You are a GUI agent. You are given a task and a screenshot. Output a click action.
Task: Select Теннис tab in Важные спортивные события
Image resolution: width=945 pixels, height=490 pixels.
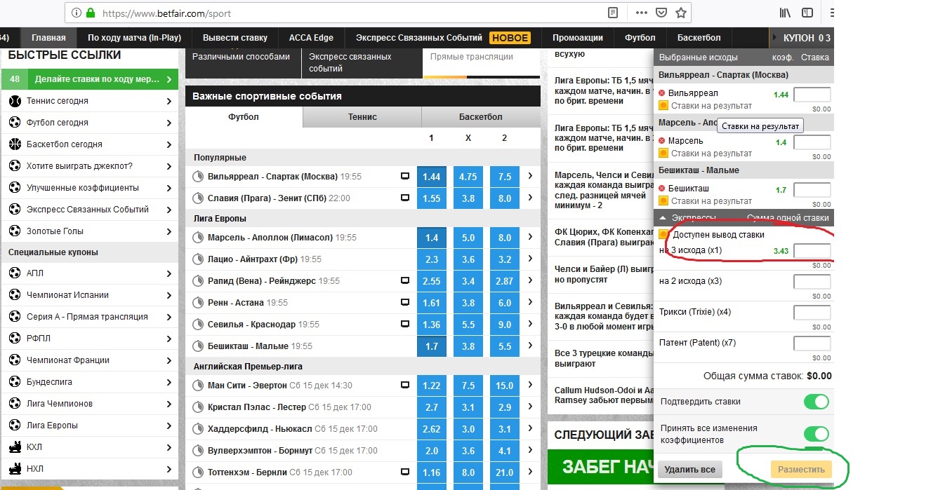[x=362, y=117]
